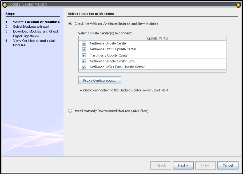This screenshot has width=243, height=174.
Task: Toggle the Third-party Update Center checkbox
Action: (x=84, y=55)
